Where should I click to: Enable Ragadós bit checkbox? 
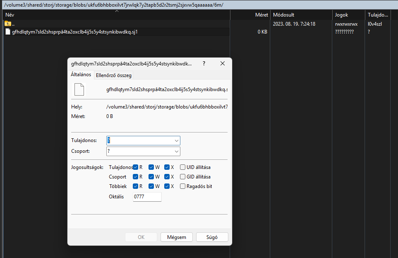click(182, 186)
